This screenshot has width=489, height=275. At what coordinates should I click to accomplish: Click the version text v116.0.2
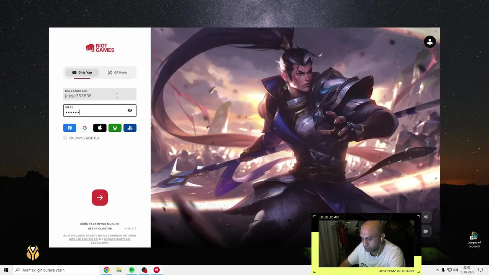point(130,228)
